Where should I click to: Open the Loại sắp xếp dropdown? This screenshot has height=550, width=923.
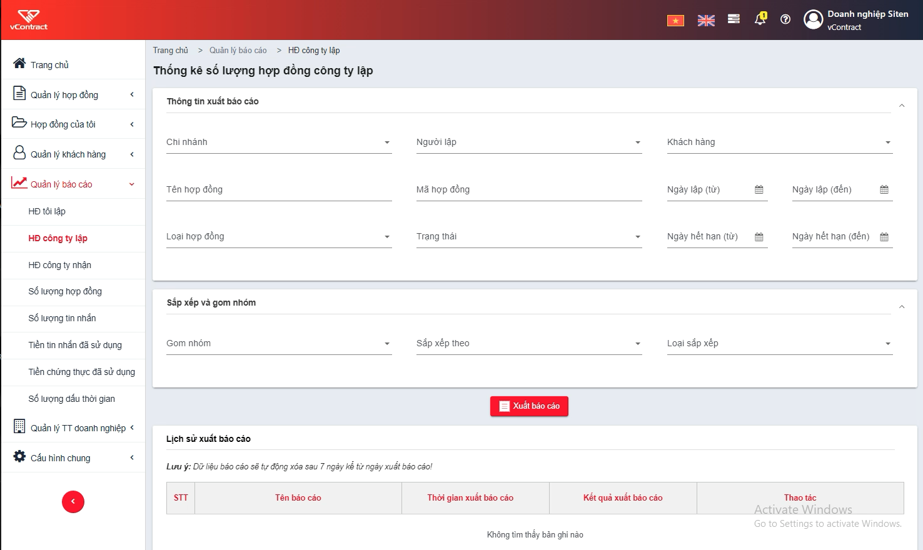click(780, 344)
